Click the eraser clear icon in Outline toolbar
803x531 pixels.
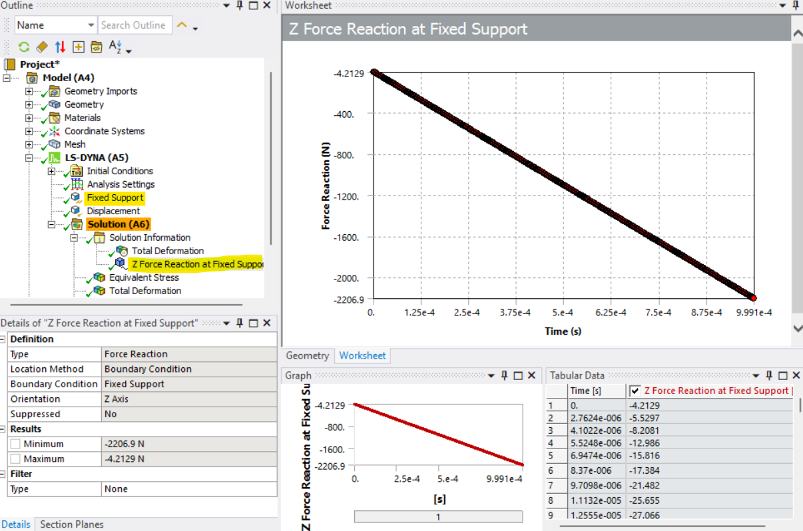(42, 47)
